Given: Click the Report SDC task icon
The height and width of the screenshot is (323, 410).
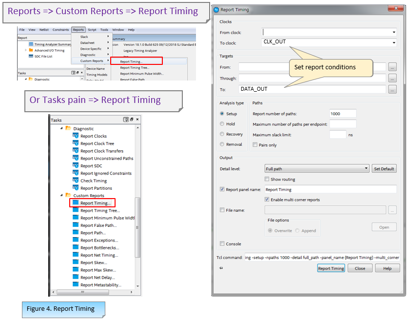Looking at the screenshot, I should (x=76, y=166).
